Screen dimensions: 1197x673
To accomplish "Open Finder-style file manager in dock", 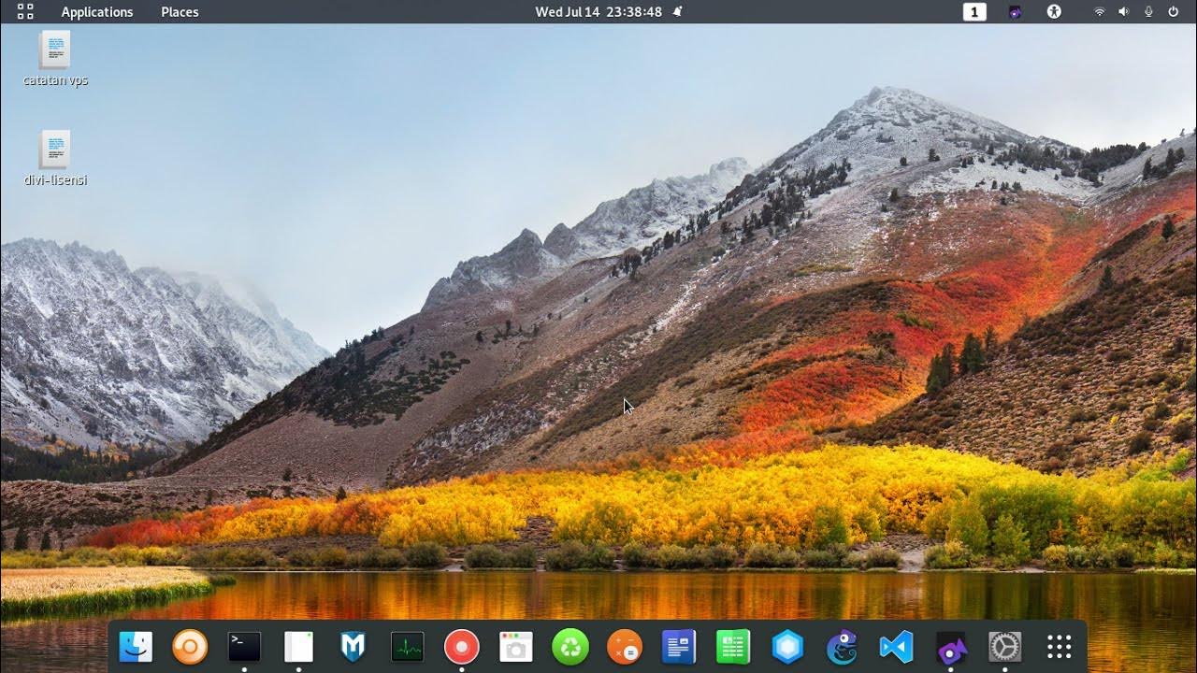I will tap(136, 646).
